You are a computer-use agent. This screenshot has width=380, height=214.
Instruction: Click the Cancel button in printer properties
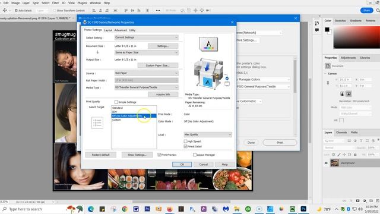point(203,165)
